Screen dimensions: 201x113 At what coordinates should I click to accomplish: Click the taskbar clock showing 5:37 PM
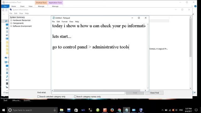coord(188,110)
